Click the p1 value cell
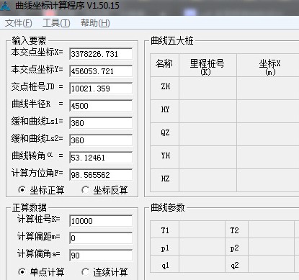The image size is (299, 280). (202, 248)
